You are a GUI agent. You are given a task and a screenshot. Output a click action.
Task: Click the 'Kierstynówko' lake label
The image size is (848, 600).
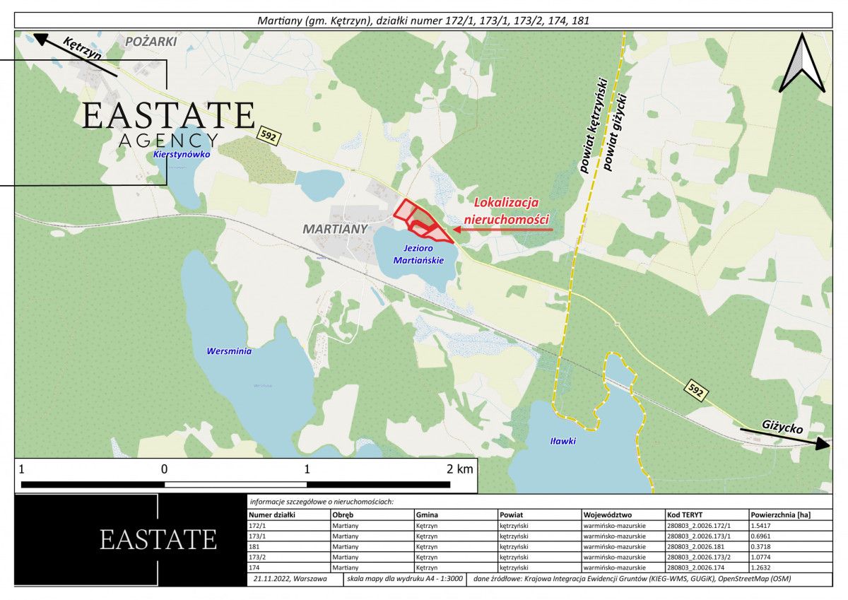click(x=182, y=153)
